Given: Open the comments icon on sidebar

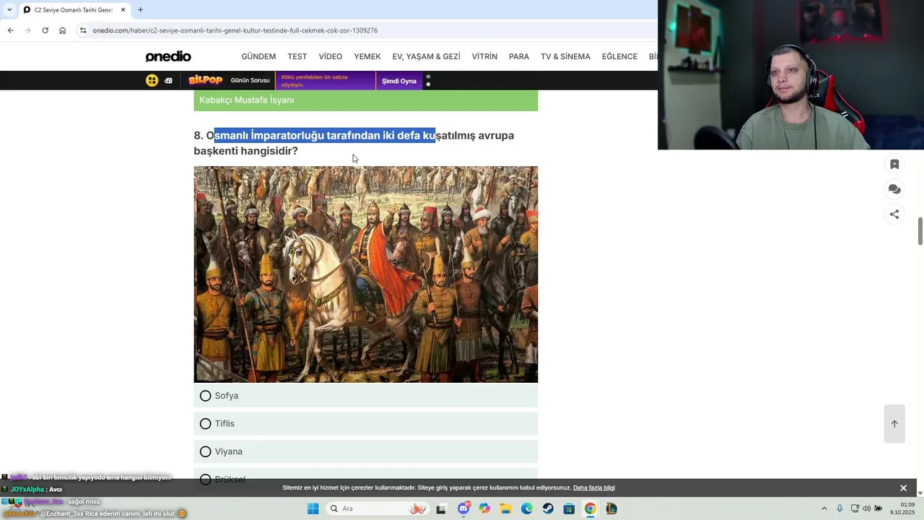Looking at the screenshot, I should pos(894,189).
